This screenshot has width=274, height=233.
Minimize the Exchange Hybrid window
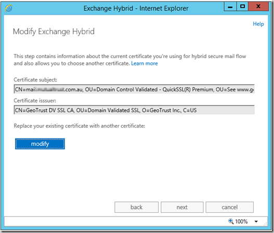pyautogui.click(x=230, y=7)
